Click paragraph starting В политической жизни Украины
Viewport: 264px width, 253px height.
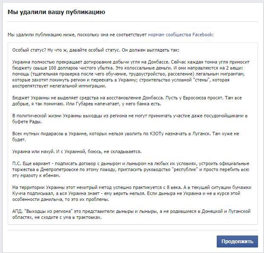(x=130, y=119)
